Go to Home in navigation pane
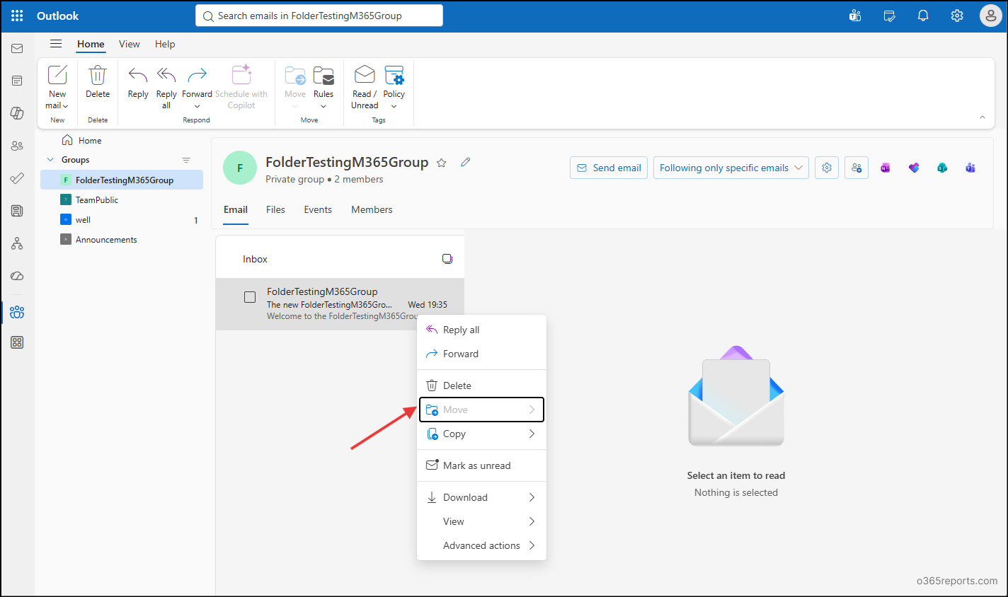This screenshot has width=1008, height=597. point(82,140)
